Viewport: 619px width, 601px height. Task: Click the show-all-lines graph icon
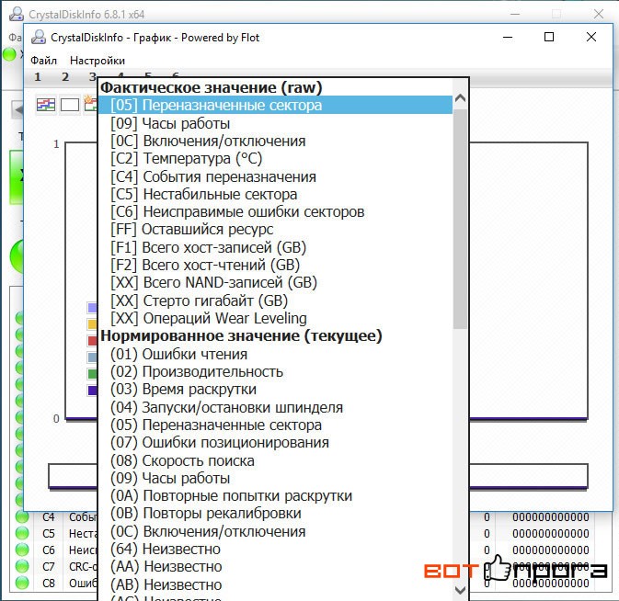click(46, 105)
